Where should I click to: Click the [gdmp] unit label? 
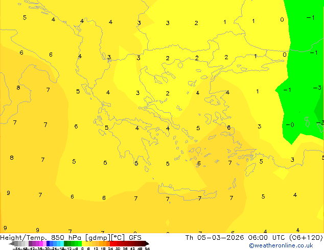(98, 238)
